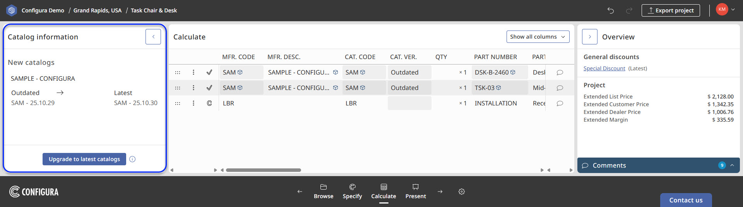Grab the drag handle on INSTALLATION row
Viewport: 743px width, 207px height.
(x=178, y=103)
